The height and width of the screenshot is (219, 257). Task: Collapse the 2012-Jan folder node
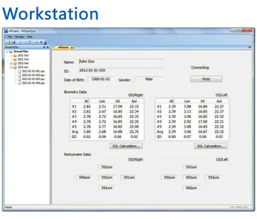click(11, 67)
